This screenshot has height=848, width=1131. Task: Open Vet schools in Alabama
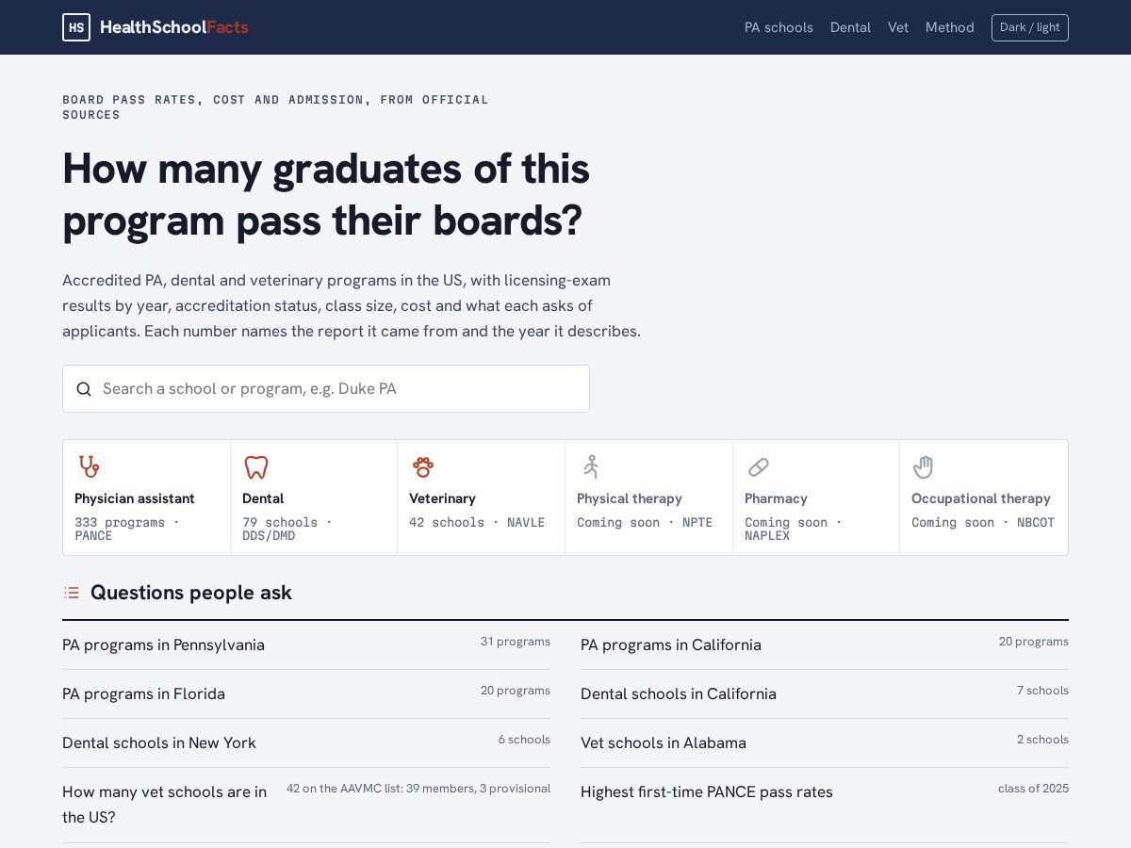coord(664,743)
